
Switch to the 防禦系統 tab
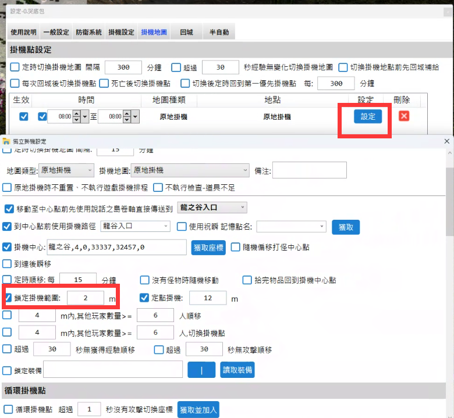[x=88, y=32]
